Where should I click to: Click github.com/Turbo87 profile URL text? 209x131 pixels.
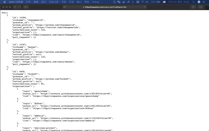[53, 79]
